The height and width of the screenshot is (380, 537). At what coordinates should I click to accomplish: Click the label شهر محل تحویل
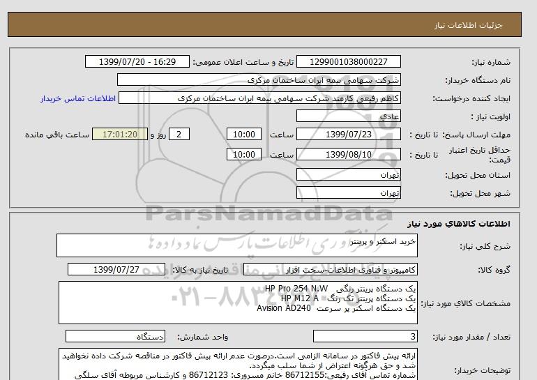[x=480, y=193]
